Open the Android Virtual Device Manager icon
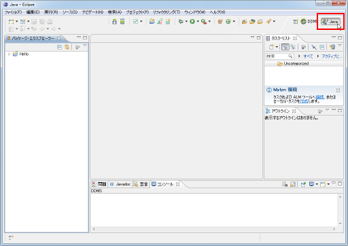 pyautogui.click(x=122, y=22)
